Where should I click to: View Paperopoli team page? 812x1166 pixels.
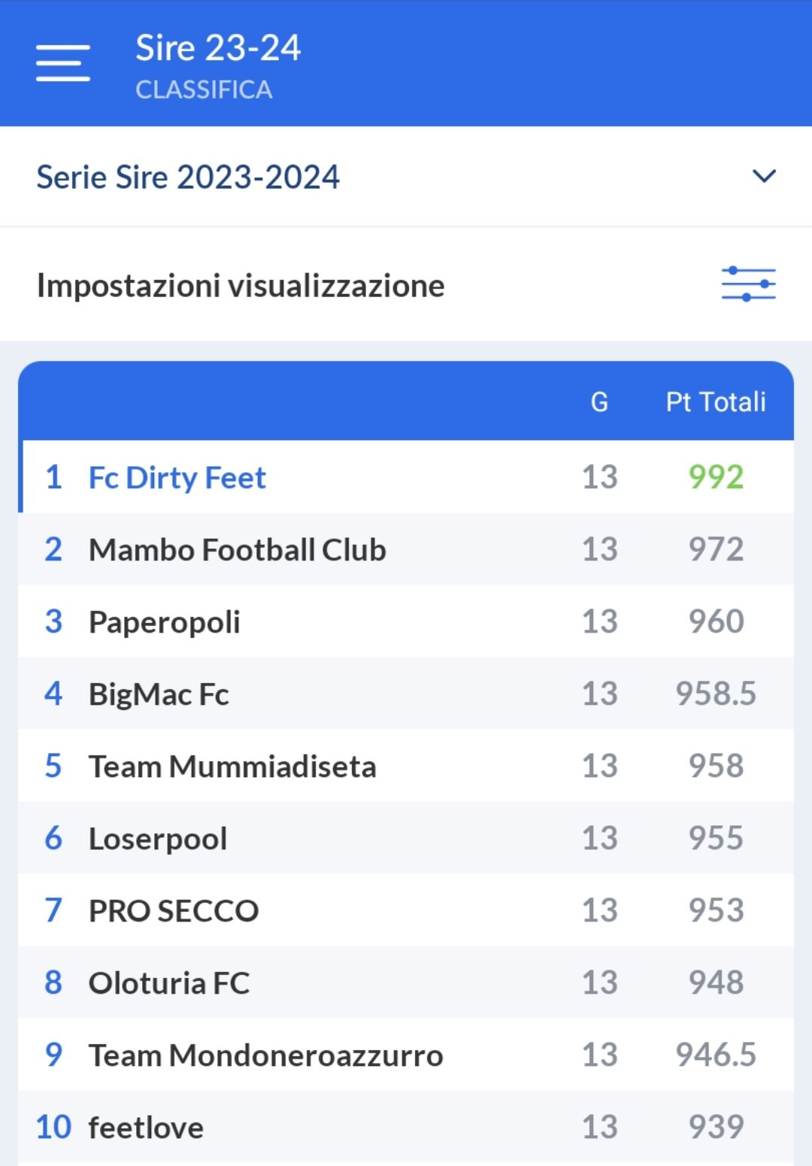click(165, 622)
